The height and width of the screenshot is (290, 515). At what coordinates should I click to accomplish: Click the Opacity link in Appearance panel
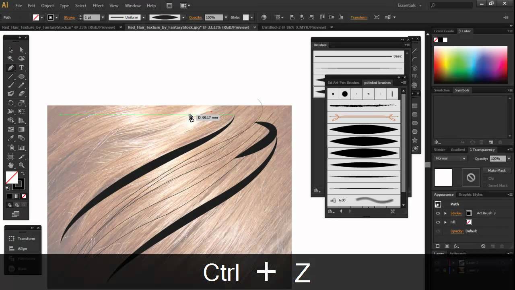(x=457, y=231)
